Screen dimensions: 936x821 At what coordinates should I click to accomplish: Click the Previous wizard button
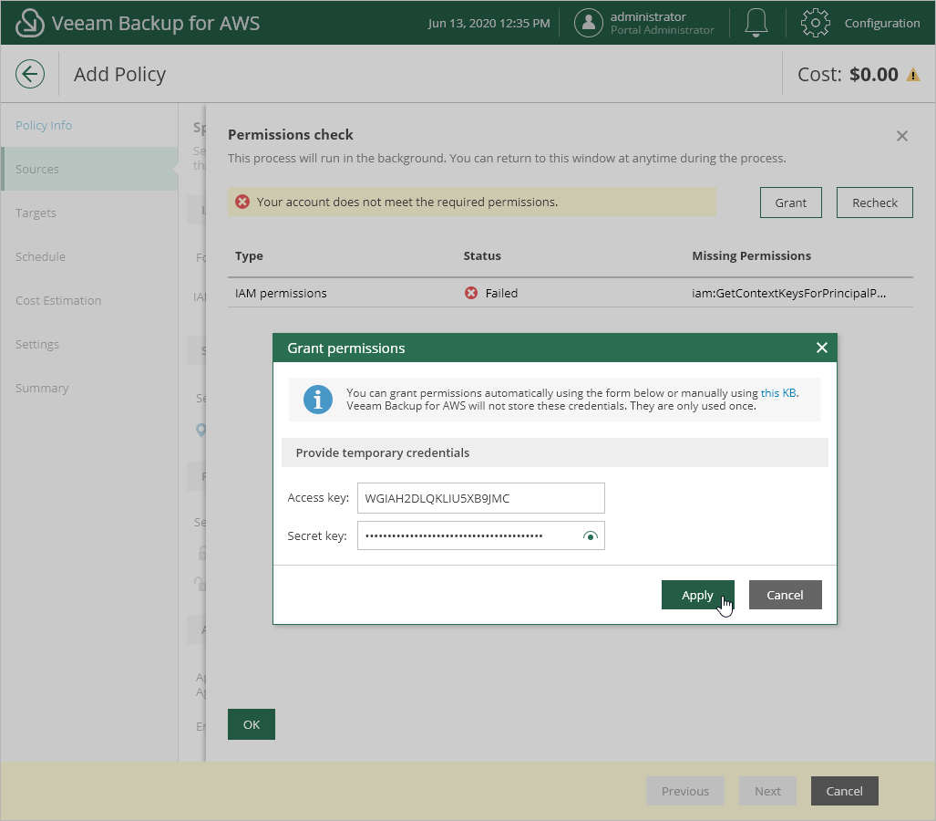[684, 791]
